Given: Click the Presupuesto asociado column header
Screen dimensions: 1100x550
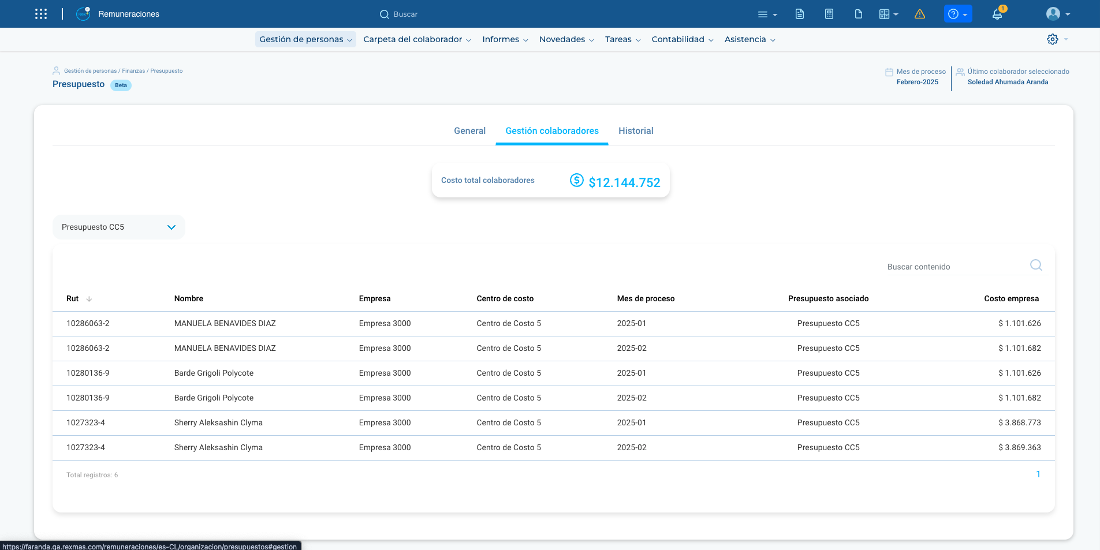Looking at the screenshot, I should (x=828, y=299).
